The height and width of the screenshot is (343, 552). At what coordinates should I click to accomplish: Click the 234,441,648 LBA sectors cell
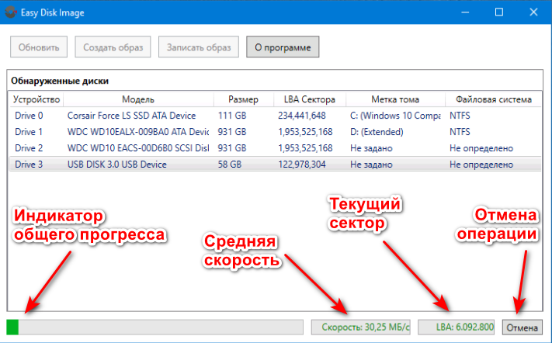(x=302, y=116)
